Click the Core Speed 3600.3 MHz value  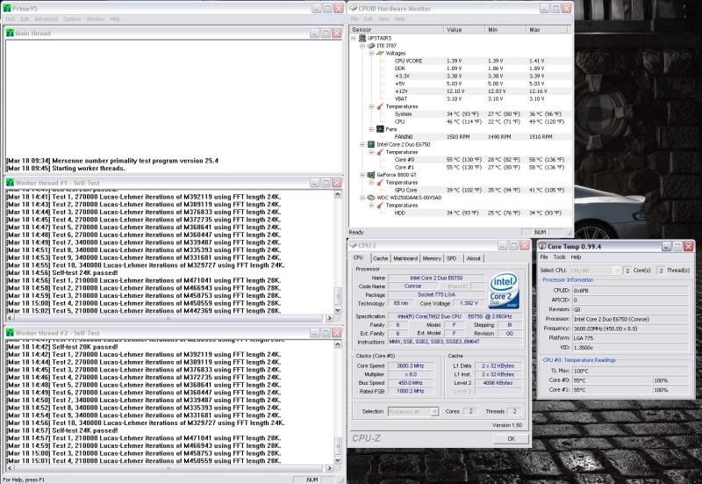coord(411,365)
